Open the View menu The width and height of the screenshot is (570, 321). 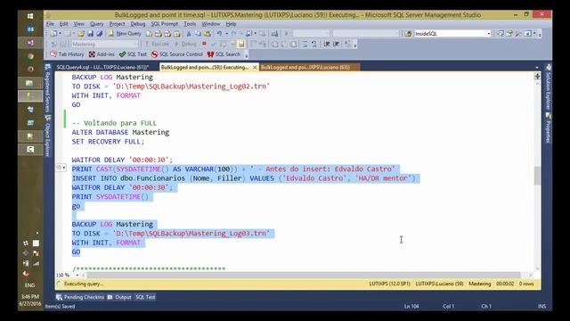point(79,24)
